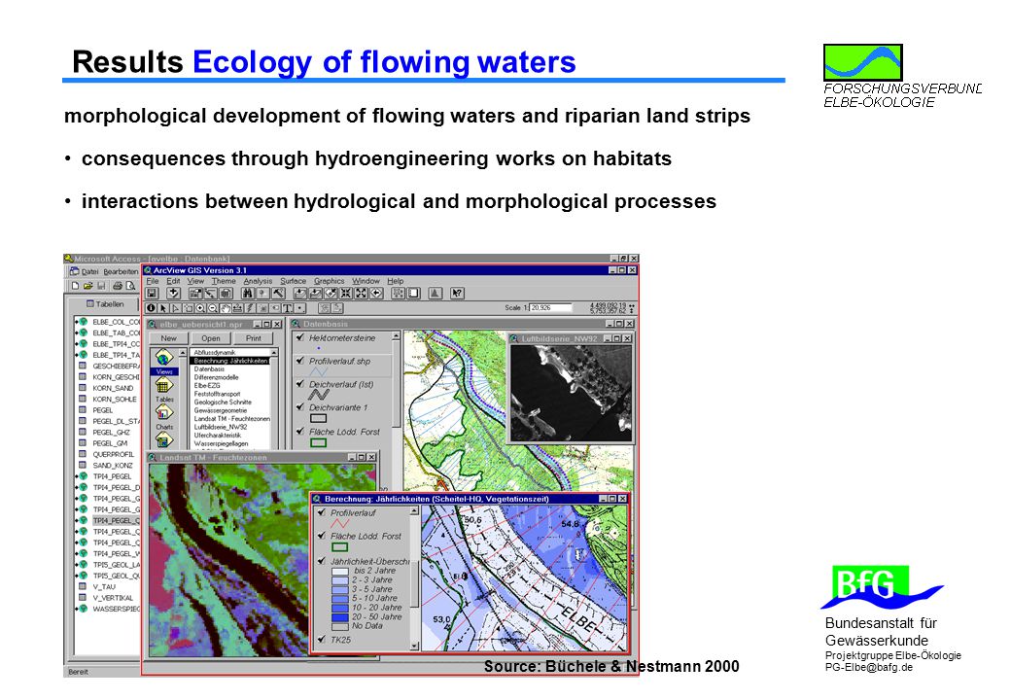Toggle the Deichvariante 1 theme checkbox
1011x700 pixels.
(299, 406)
